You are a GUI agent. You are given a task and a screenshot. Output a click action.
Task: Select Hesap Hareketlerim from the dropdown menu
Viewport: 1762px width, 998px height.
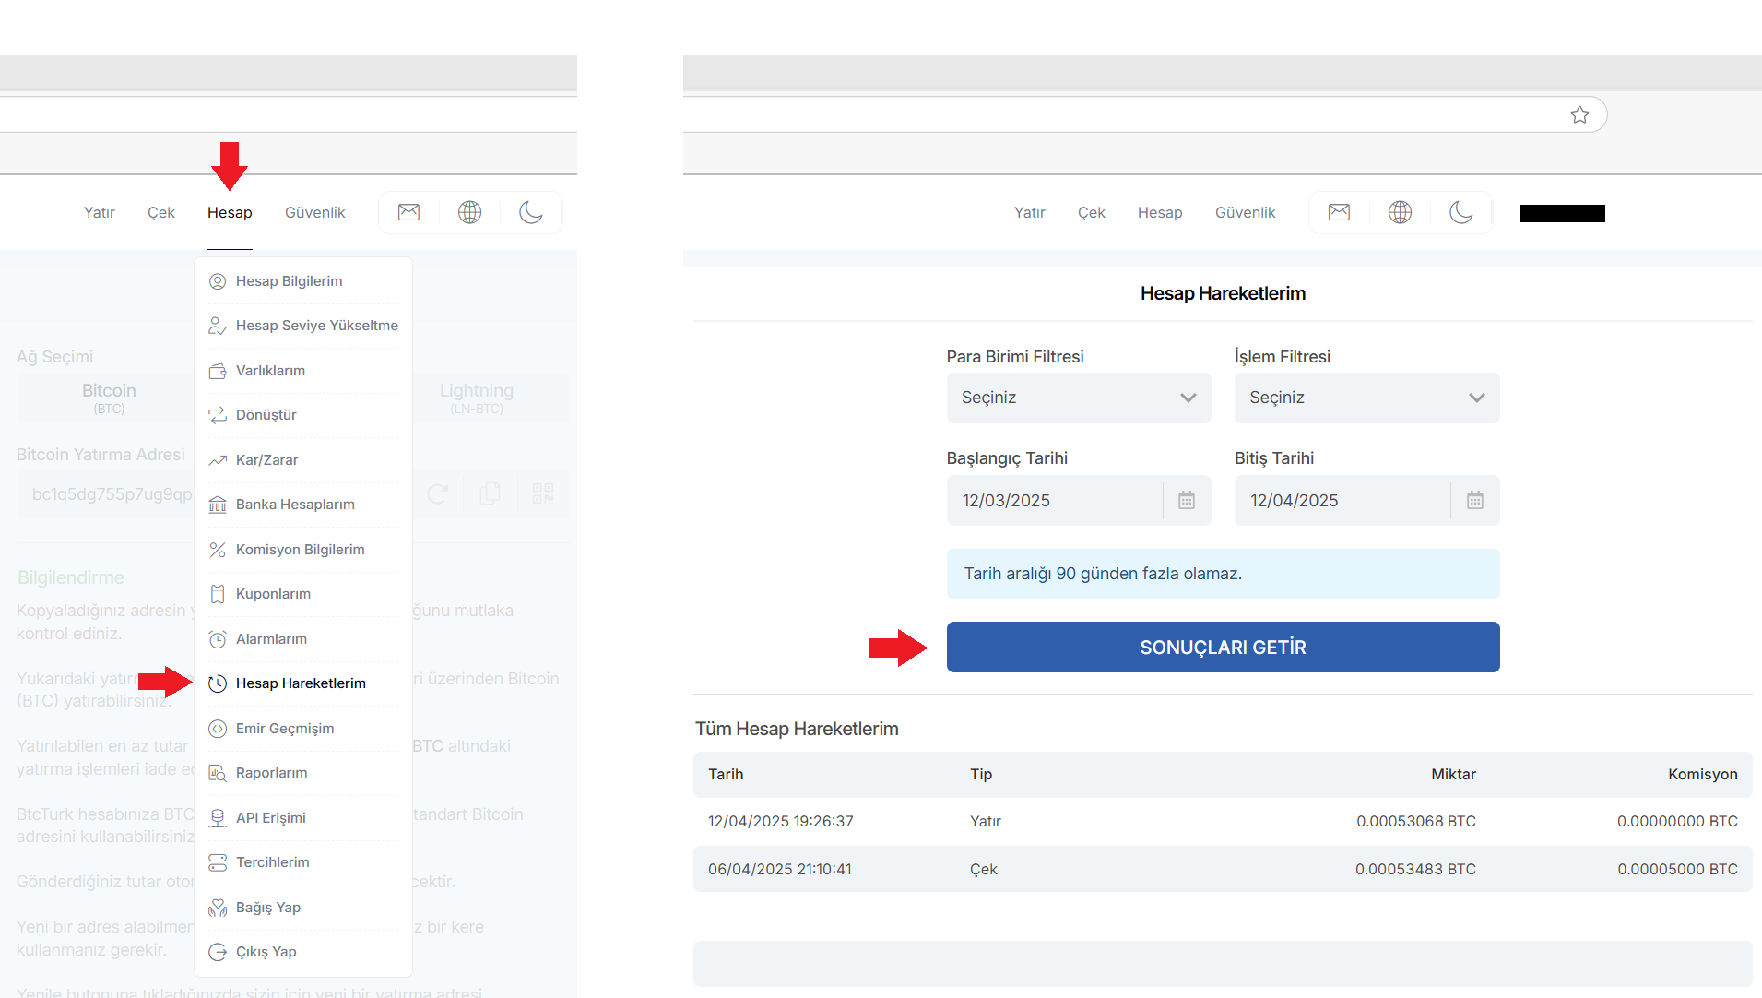pyautogui.click(x=301, y=683)
